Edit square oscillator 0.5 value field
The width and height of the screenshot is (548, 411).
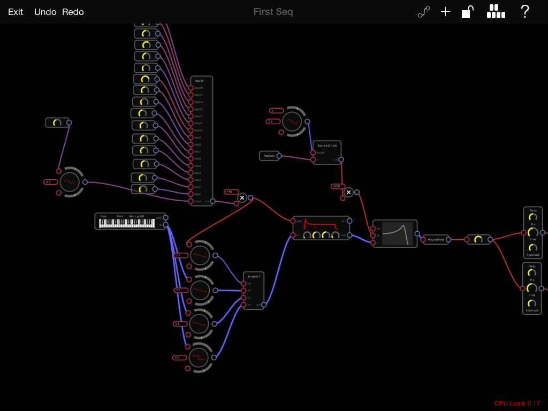[180, 357]
